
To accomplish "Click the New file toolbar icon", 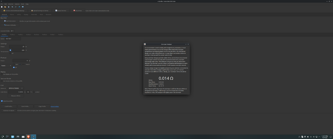I will (x=2, y=7).
